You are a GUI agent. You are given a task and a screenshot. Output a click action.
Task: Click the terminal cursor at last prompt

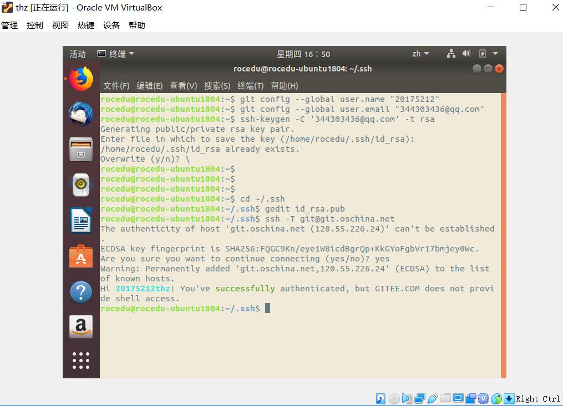click(267, 308)
